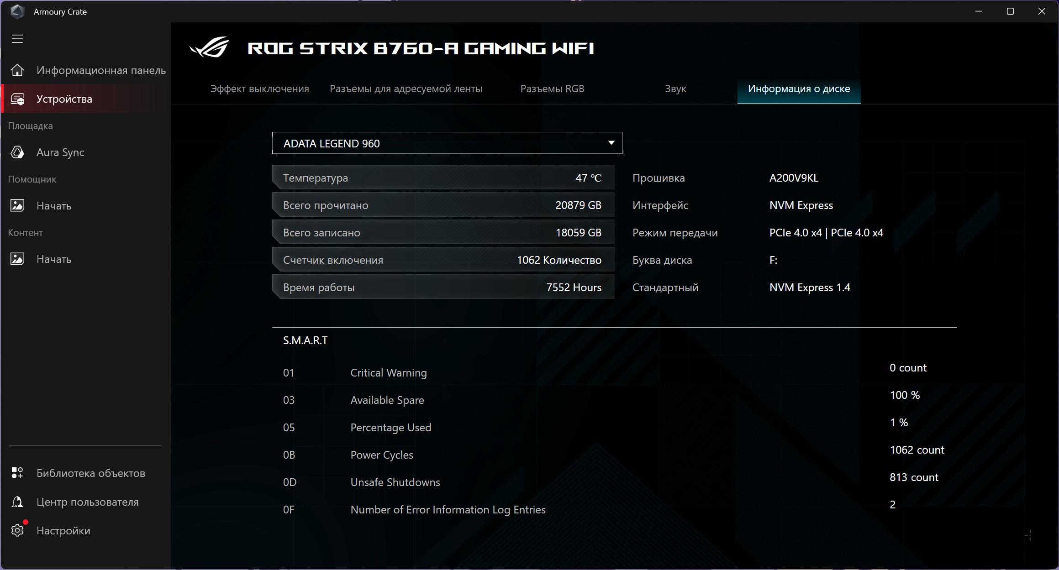The width and height of the screenshot is (1059, 570).
Task: Open Настройки
Action: (x=85, y=531)
